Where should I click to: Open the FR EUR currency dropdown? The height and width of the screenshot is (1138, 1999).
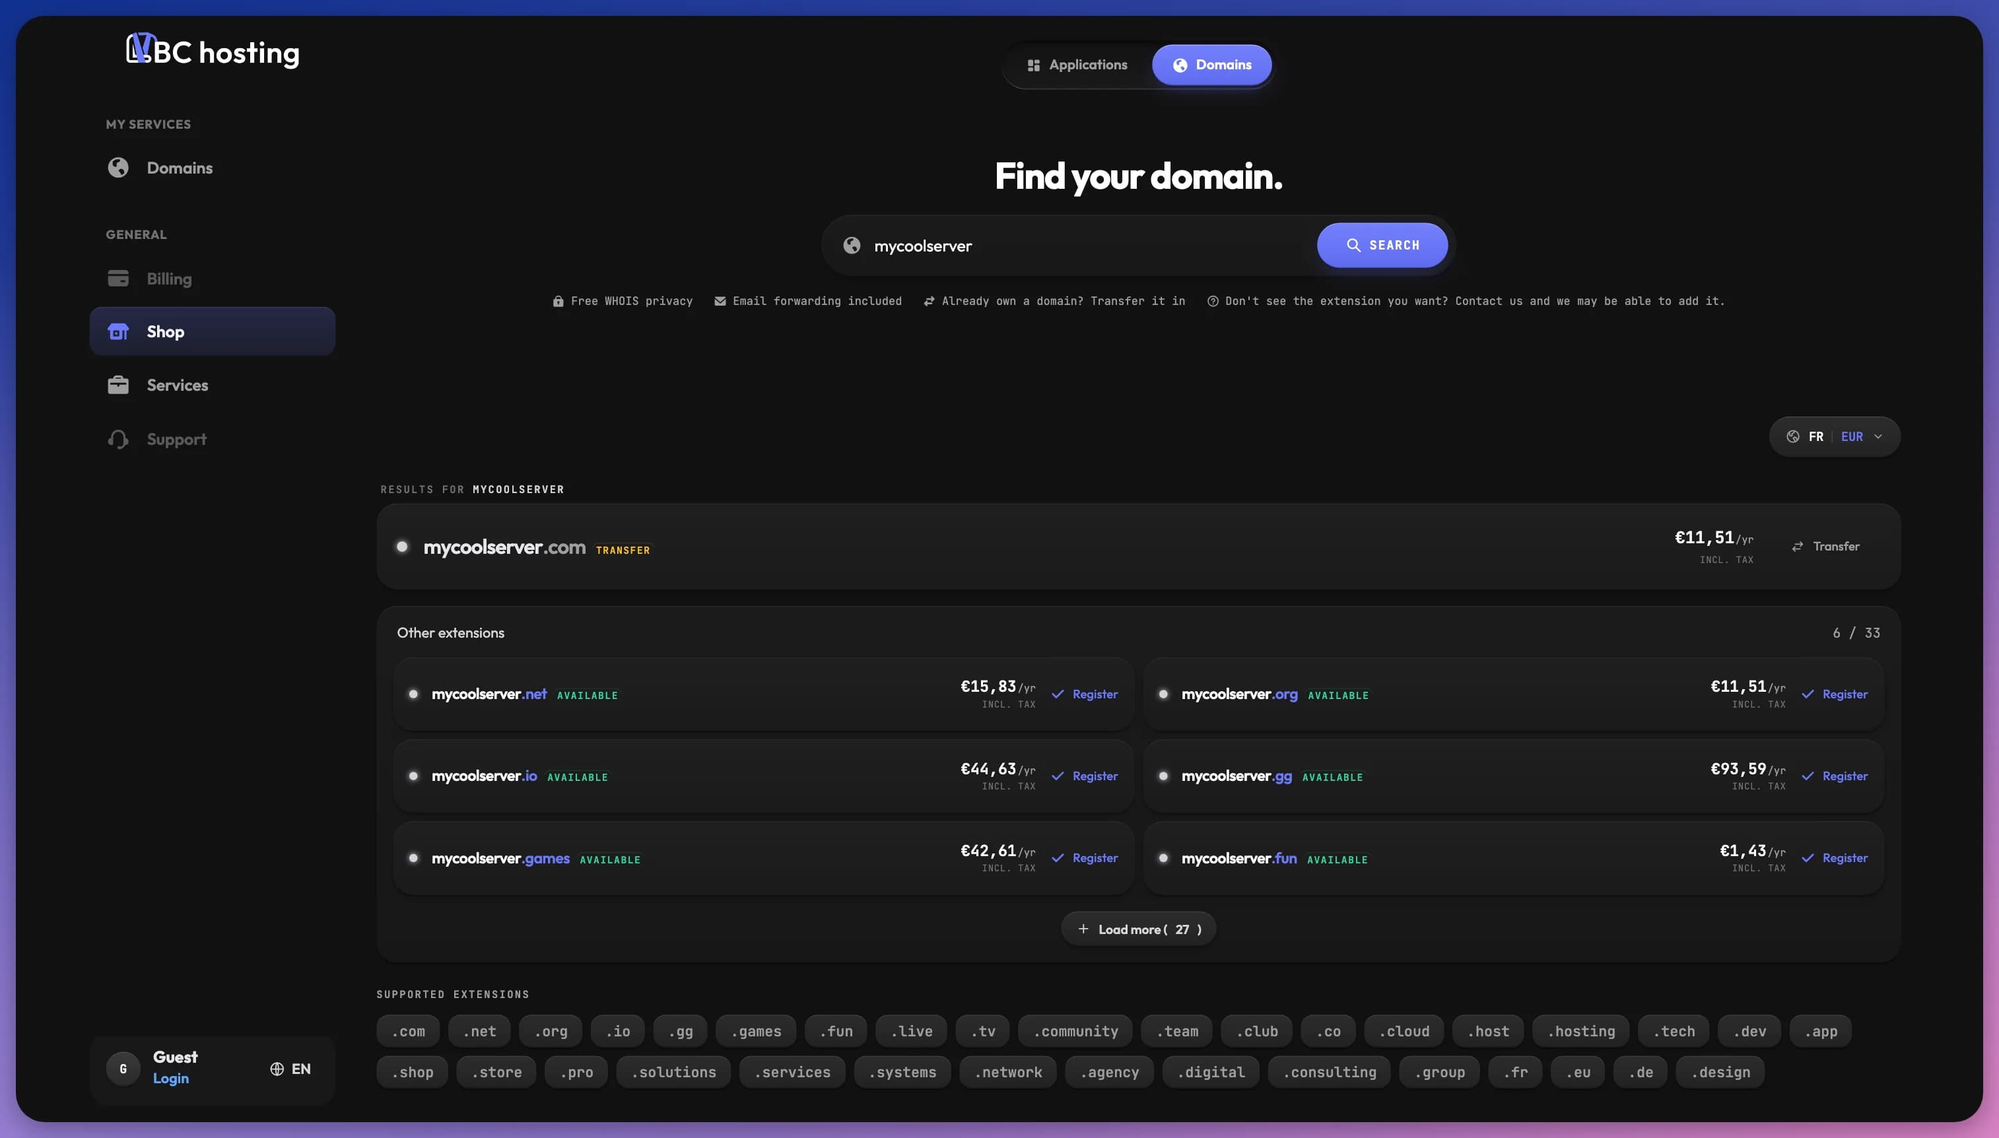click(x=1835, y=437)
